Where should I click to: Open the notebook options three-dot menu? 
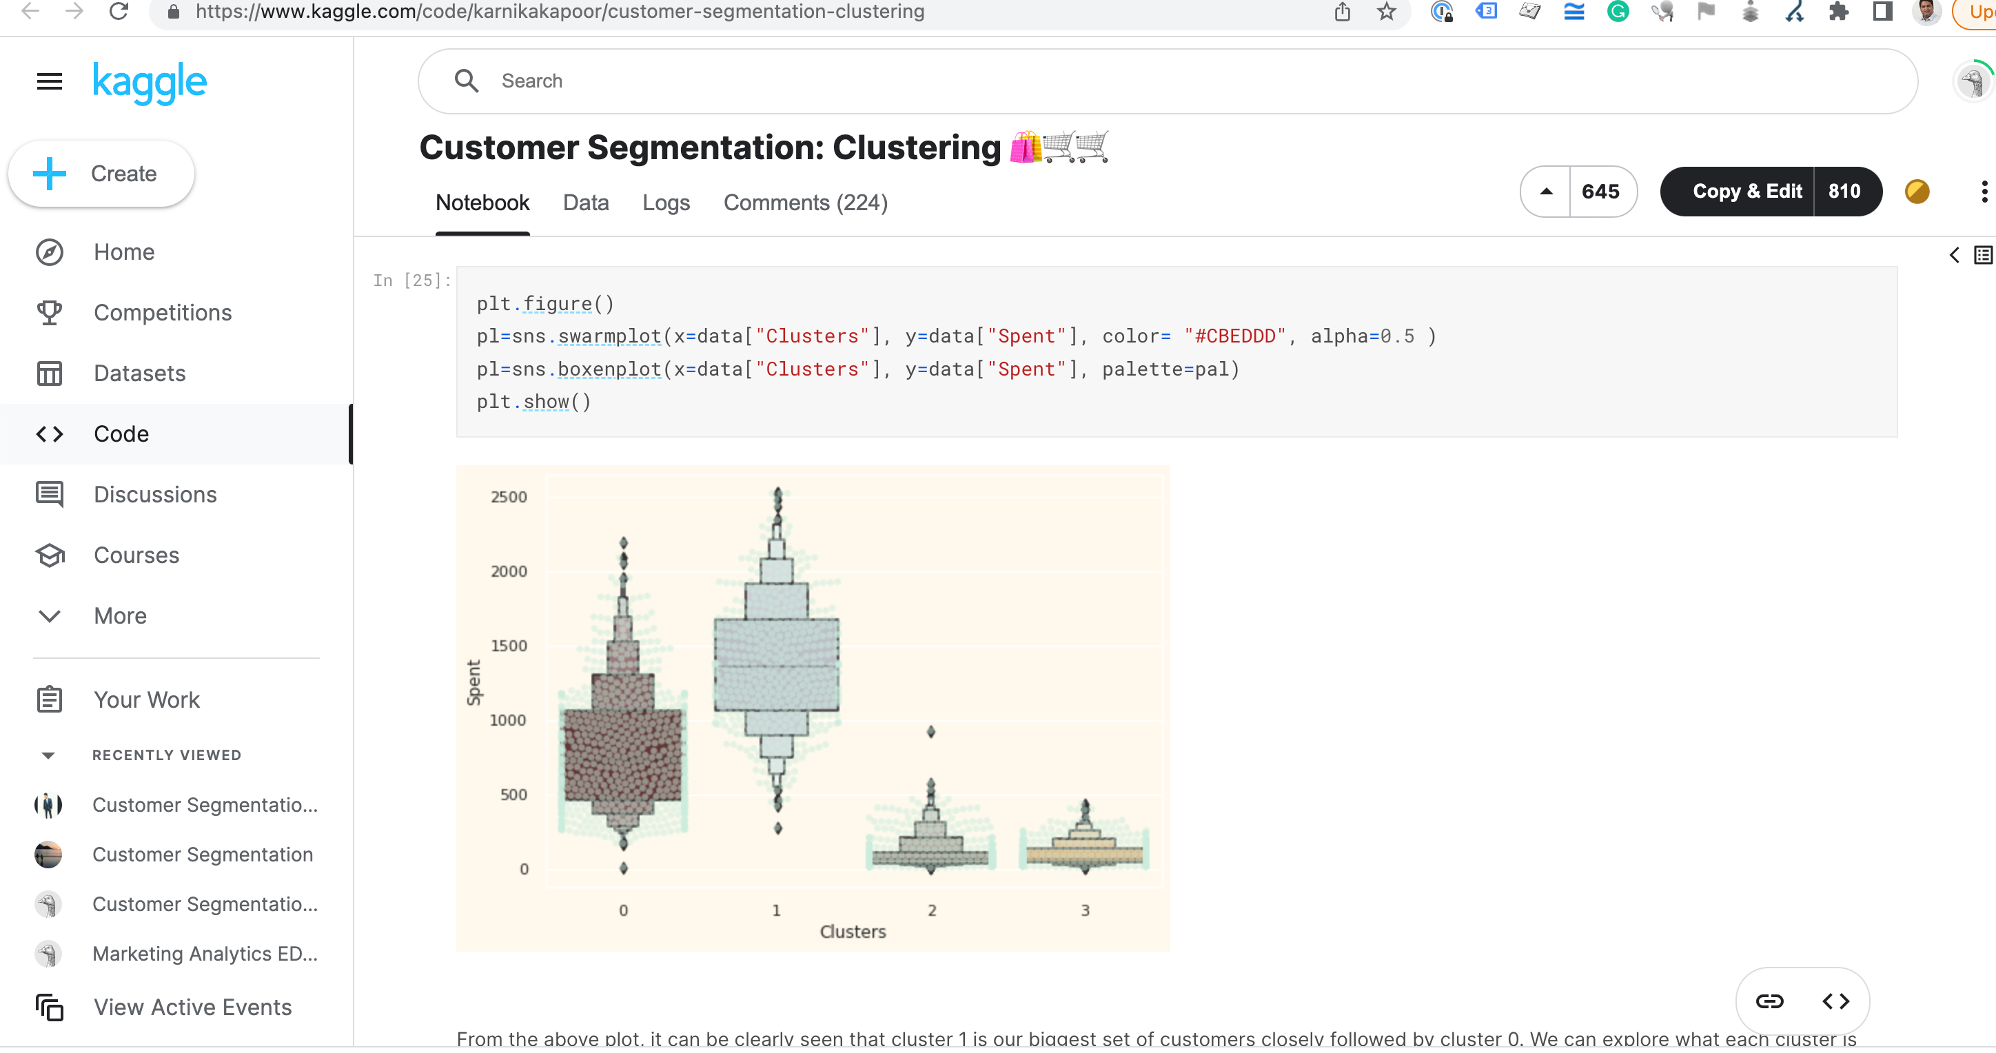1984,192
